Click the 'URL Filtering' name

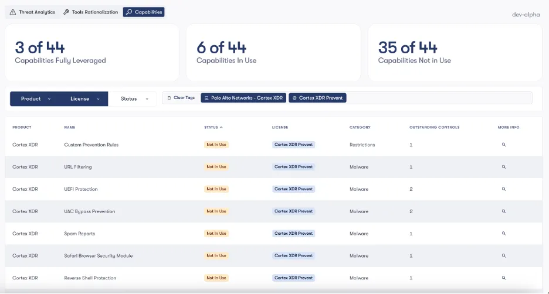(78, 167)
